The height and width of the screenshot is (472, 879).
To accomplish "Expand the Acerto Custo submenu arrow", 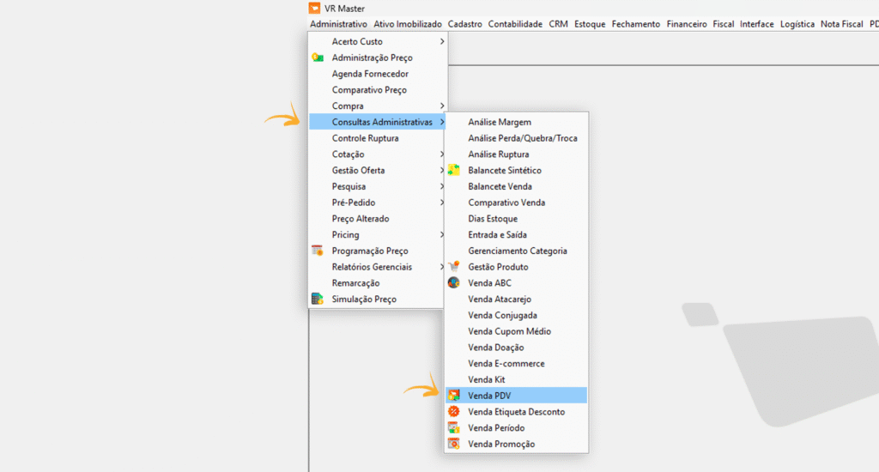I will tap(442, 41).
